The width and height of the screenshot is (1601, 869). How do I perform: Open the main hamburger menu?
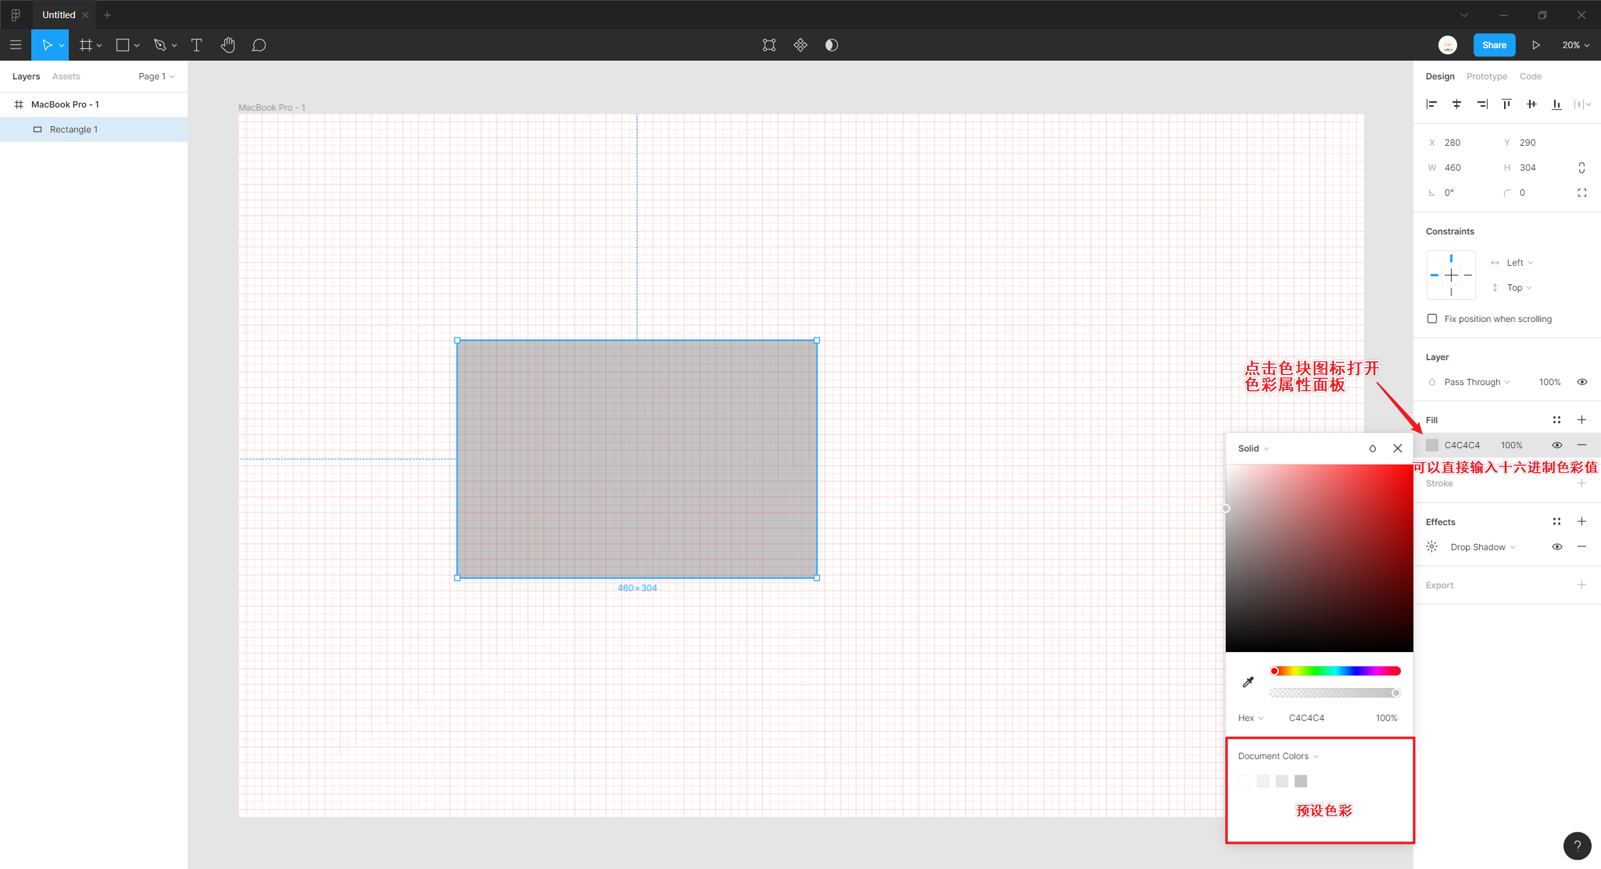pyautogui.click(x=16, y=45)
